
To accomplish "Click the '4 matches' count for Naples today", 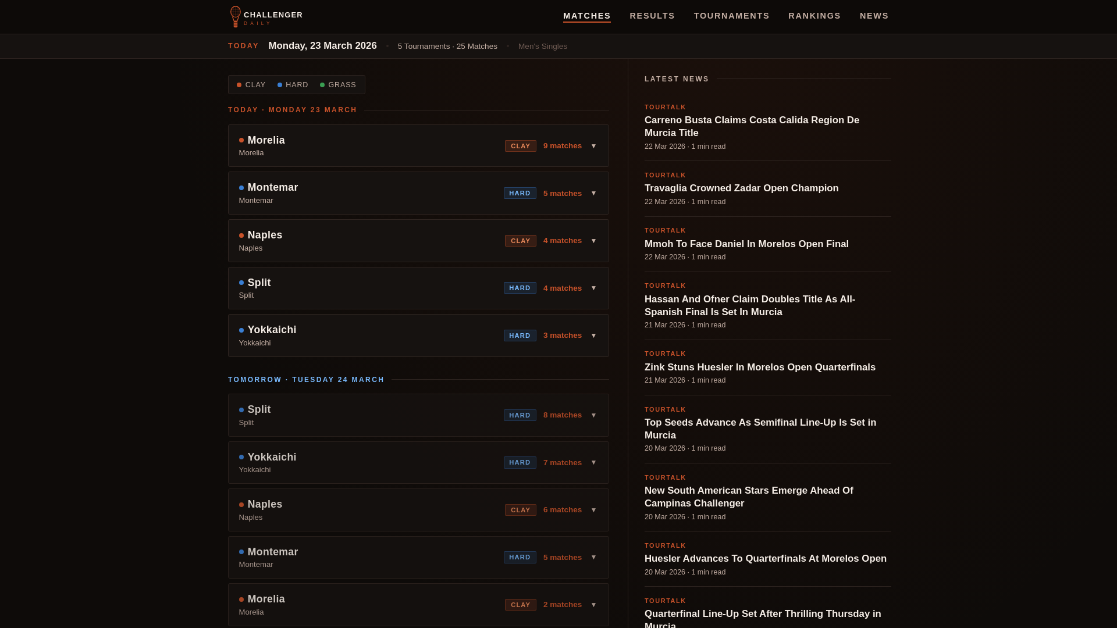I will (x=562, y=241).
